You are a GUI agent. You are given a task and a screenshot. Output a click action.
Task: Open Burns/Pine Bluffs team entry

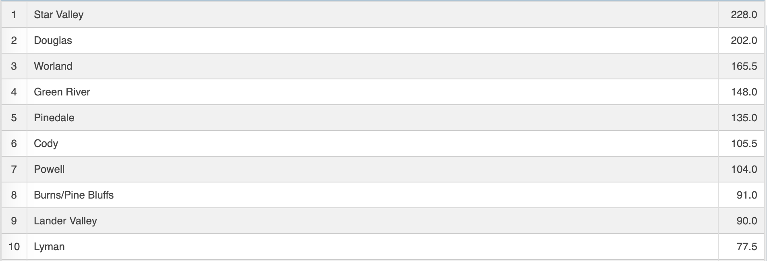[74, 195]
